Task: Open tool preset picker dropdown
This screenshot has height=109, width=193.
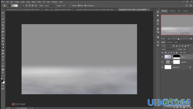Action: pos(7,6)
